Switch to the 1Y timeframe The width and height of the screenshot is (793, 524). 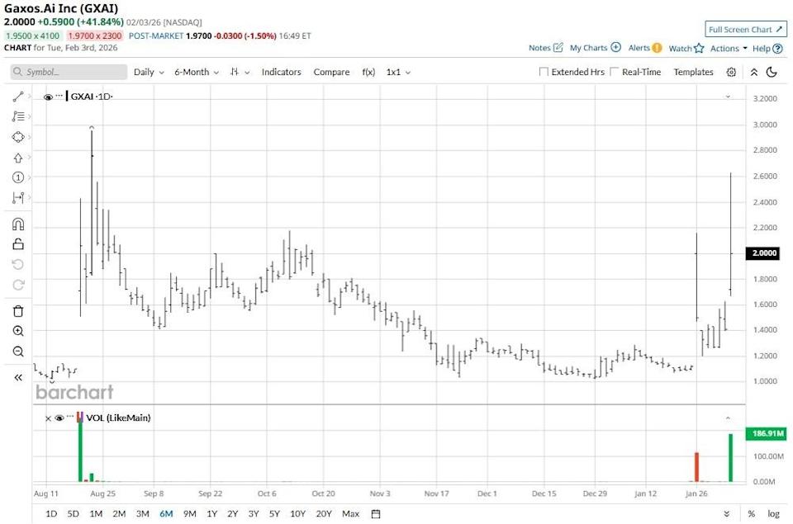[x=211, y=513]
